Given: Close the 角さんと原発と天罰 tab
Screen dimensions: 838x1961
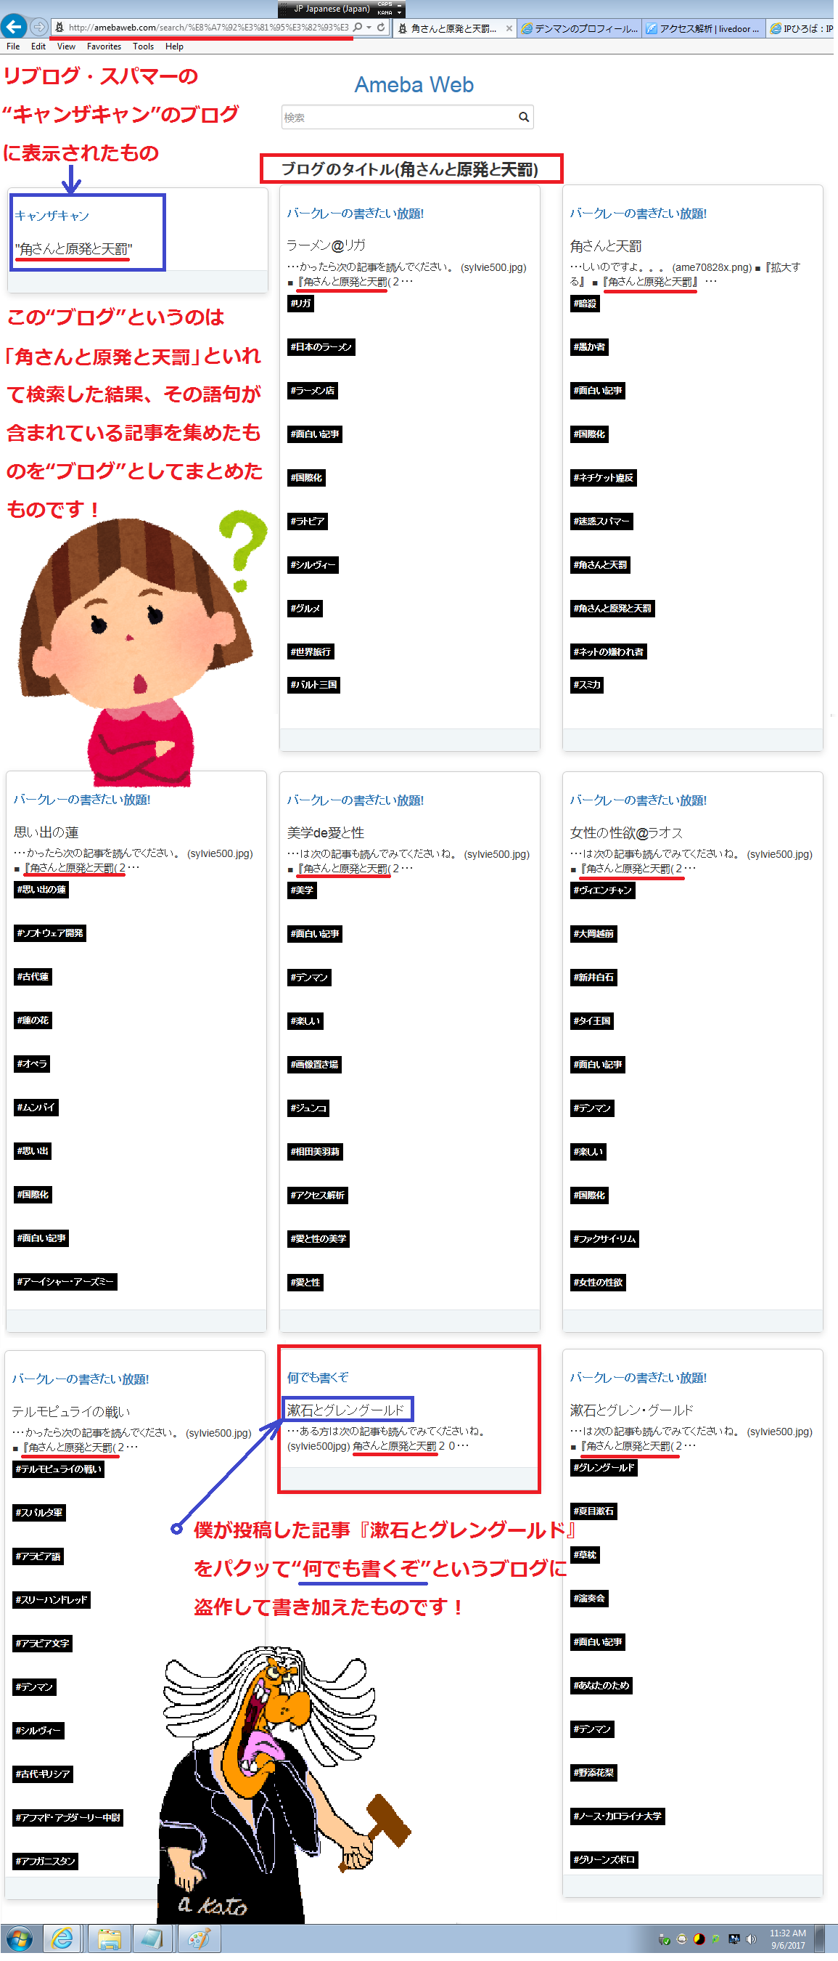Looking at the screenshot, I should point(509,29).
